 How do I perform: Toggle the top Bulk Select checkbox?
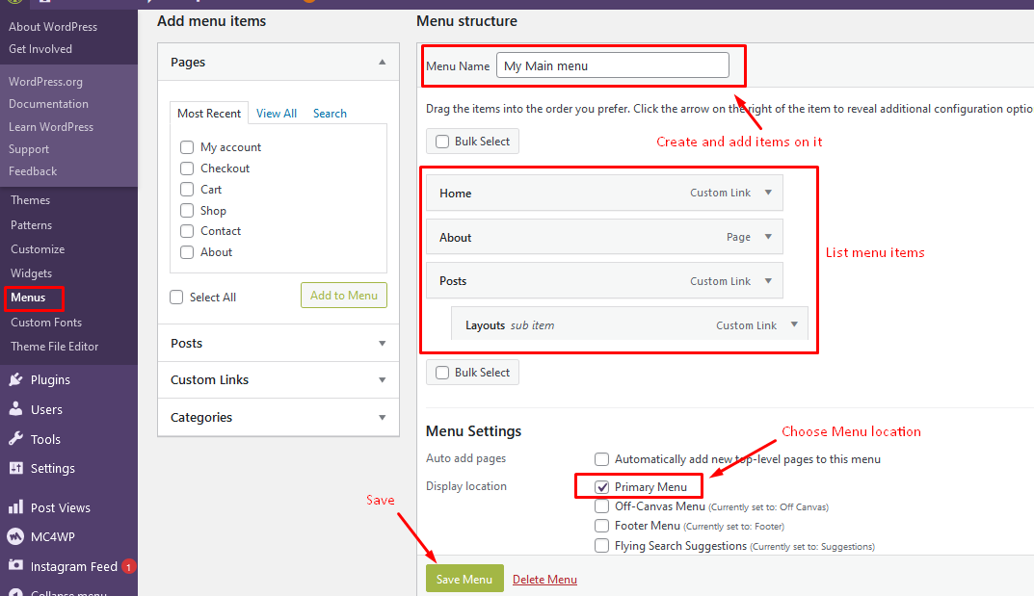pos(442,142)
